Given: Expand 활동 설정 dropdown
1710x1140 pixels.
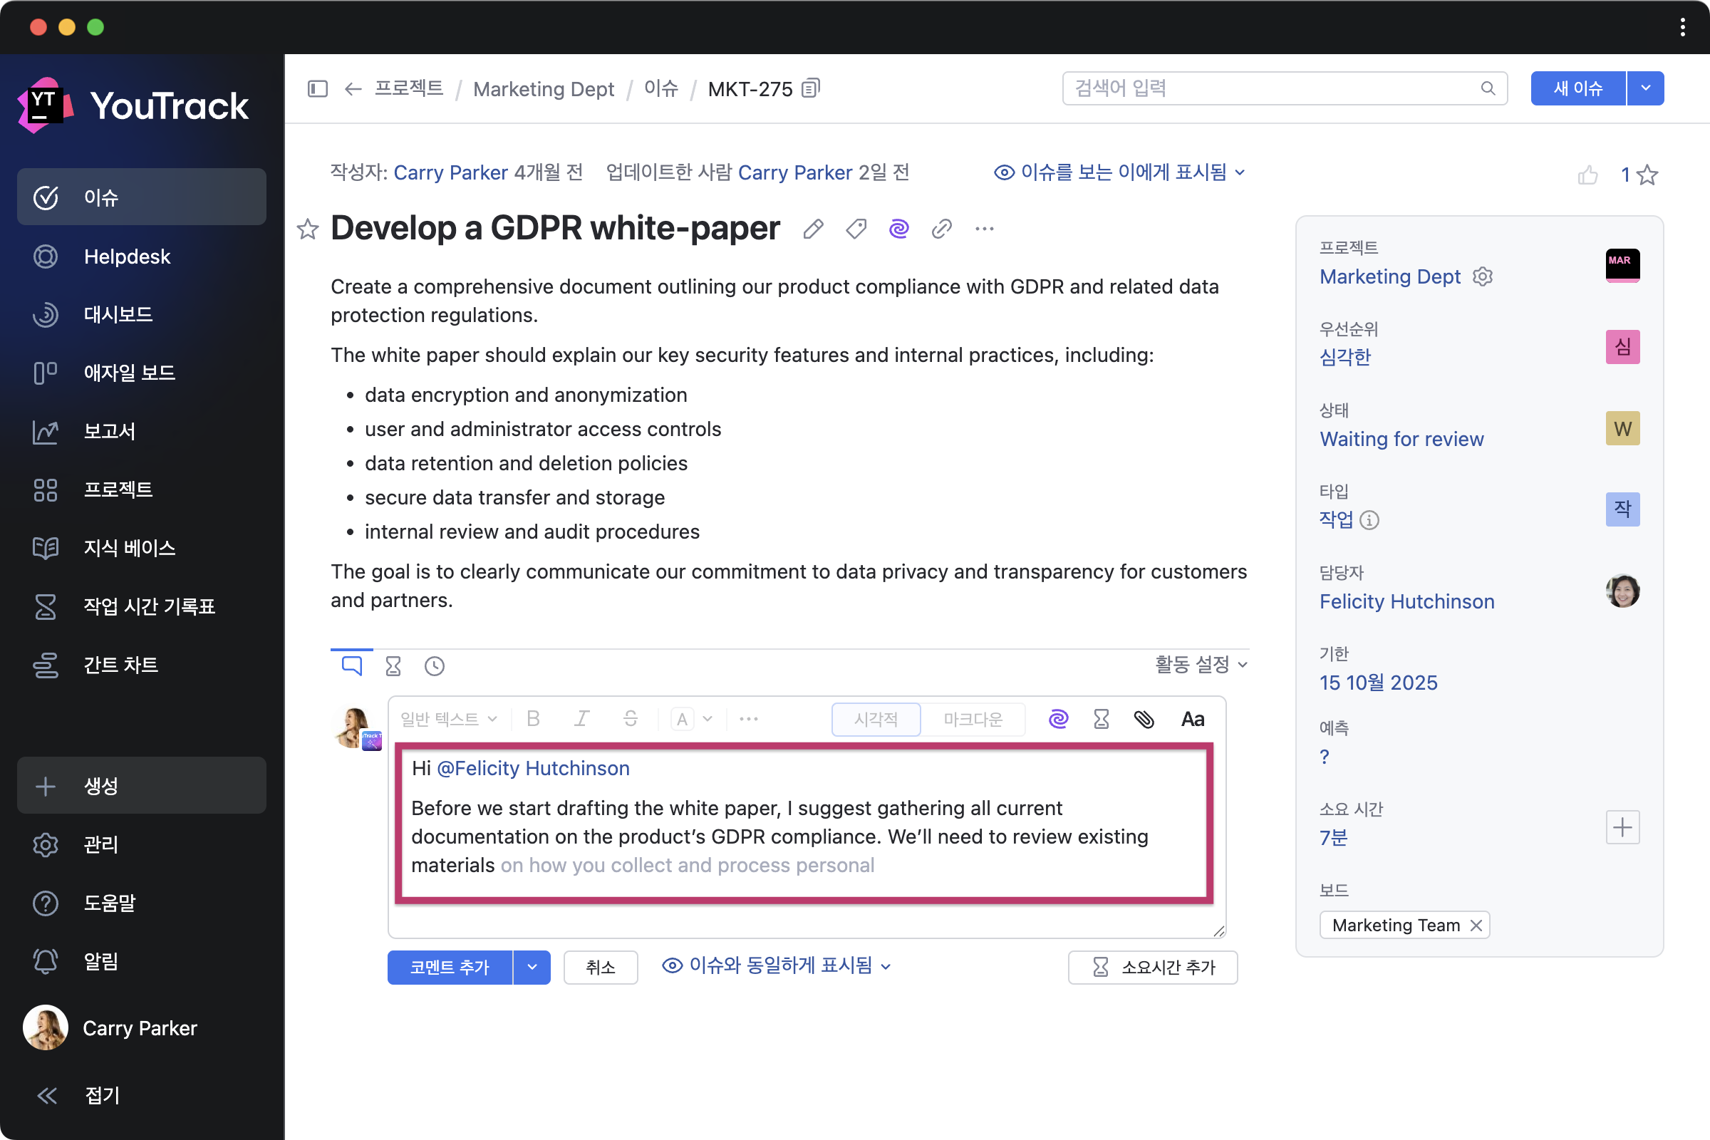Looking at the screenshot, I should pyautogui.click(x=1201, y=665).
